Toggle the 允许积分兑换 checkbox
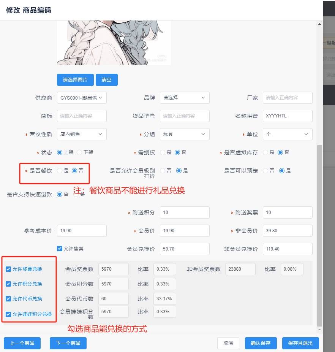335x352 pixels. (x=8, y=284)
